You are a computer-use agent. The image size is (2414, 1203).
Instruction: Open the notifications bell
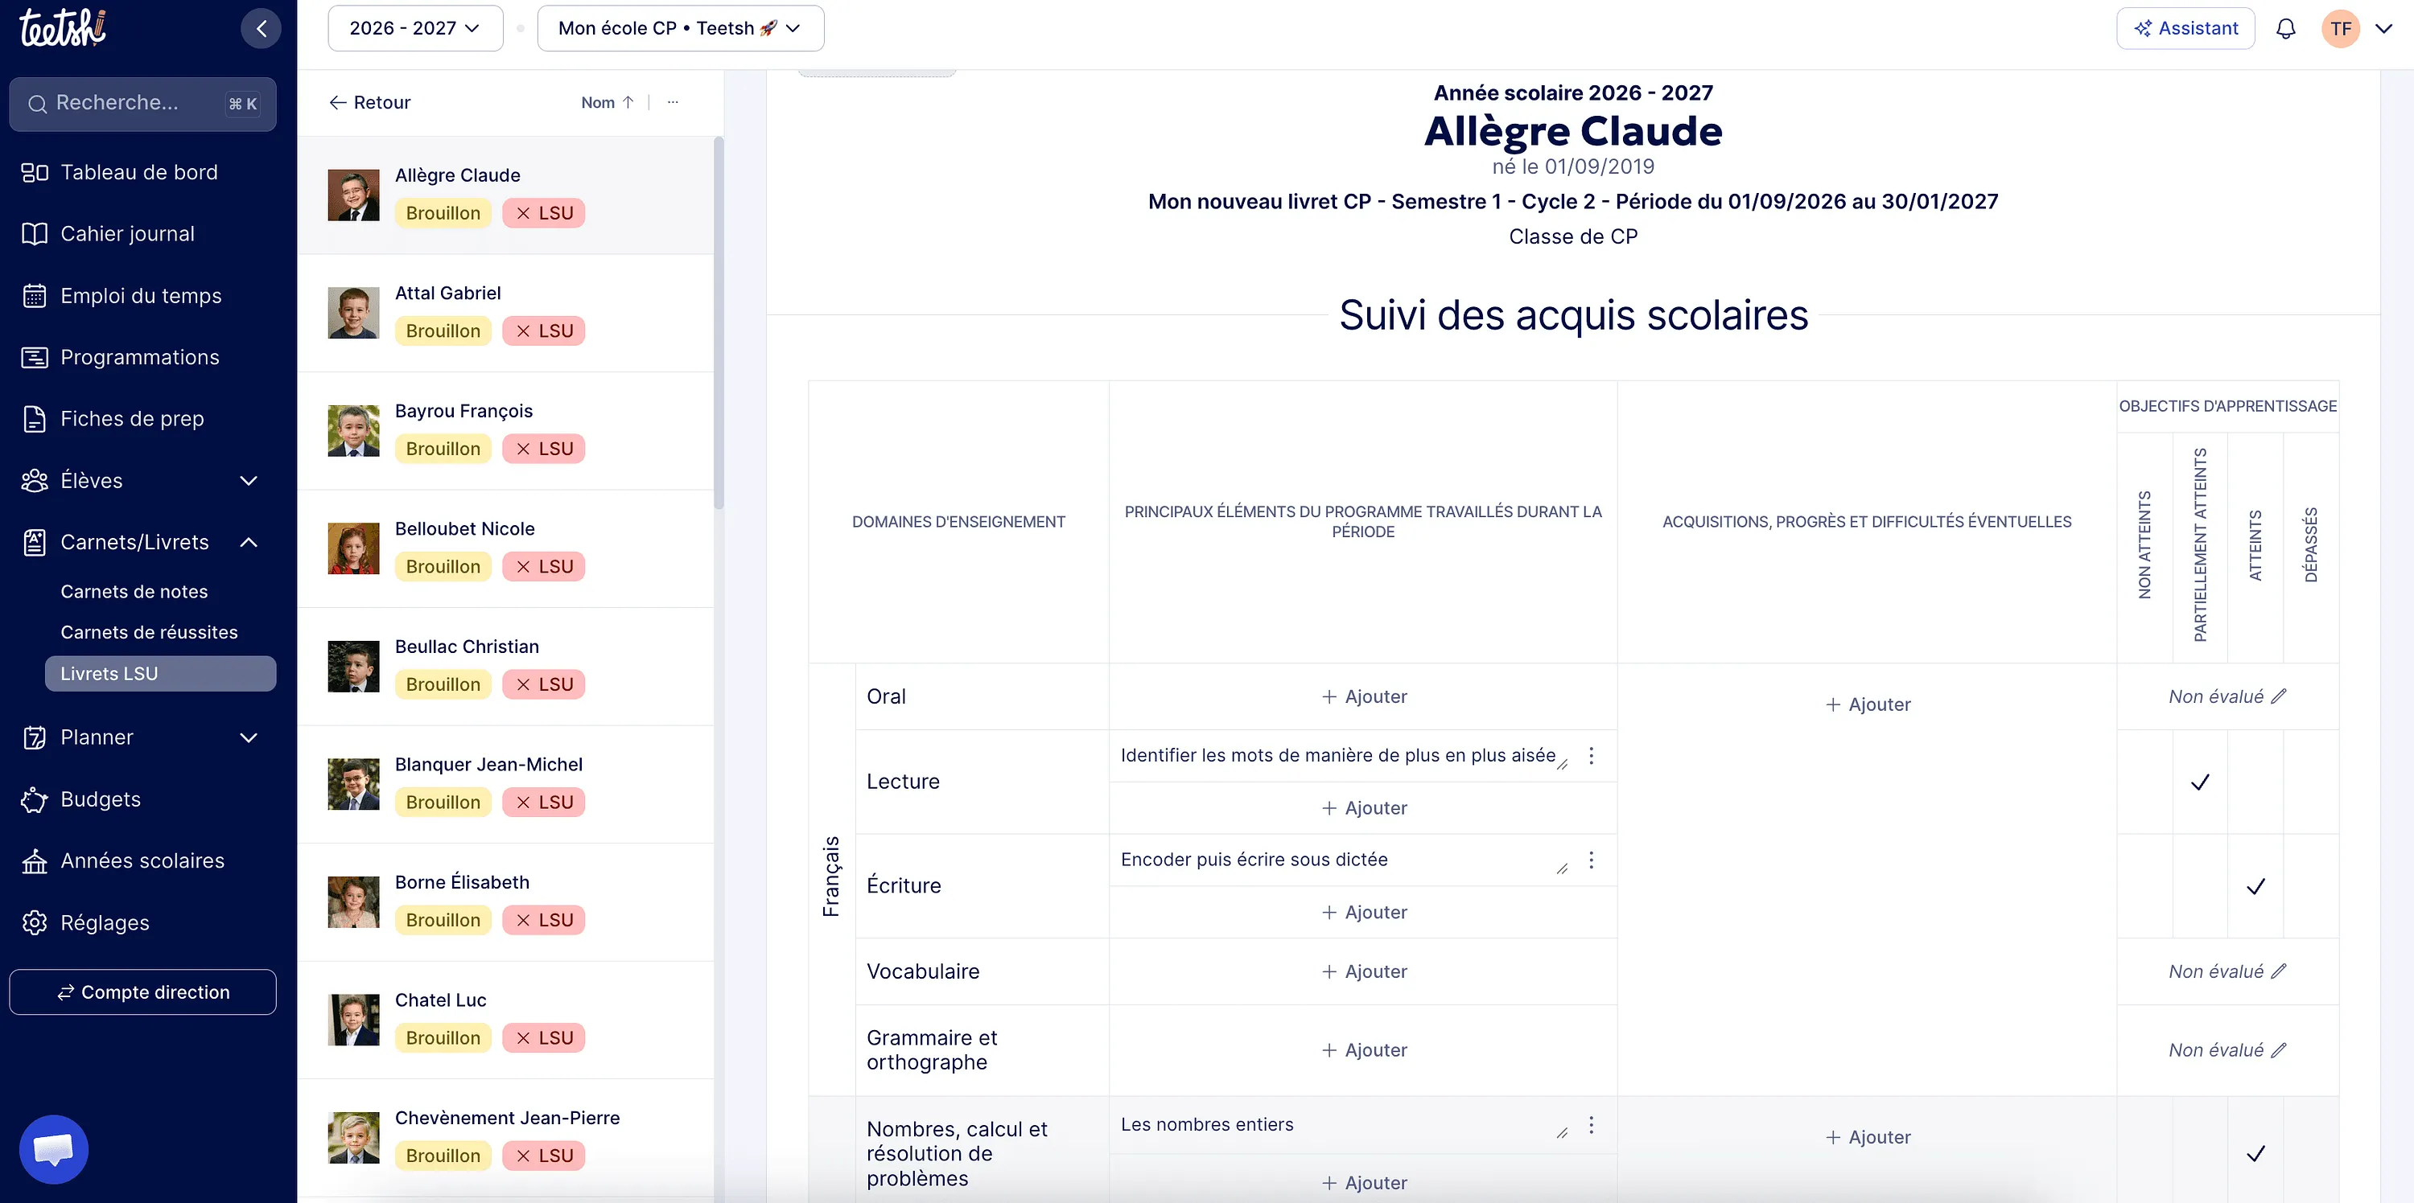point(2285,28)
